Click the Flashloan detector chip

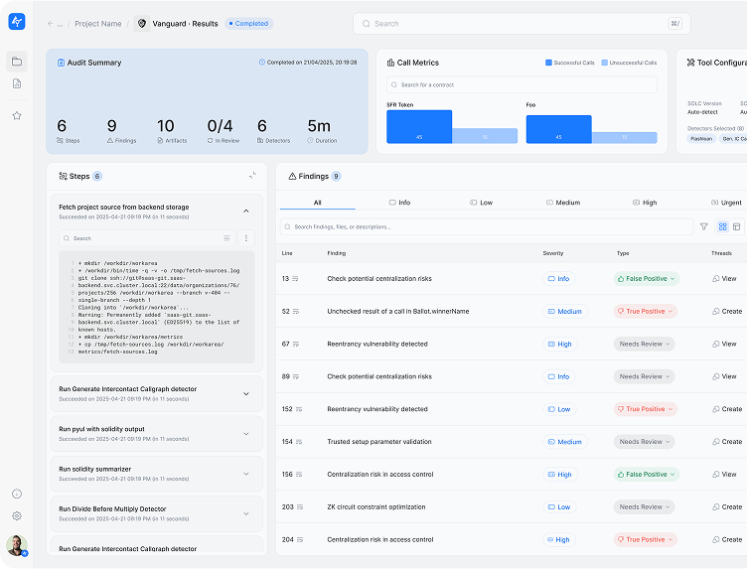tap(701, 139)
